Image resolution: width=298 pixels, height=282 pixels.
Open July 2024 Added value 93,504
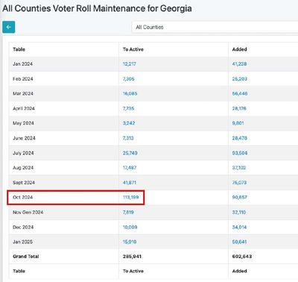[240, 153]
